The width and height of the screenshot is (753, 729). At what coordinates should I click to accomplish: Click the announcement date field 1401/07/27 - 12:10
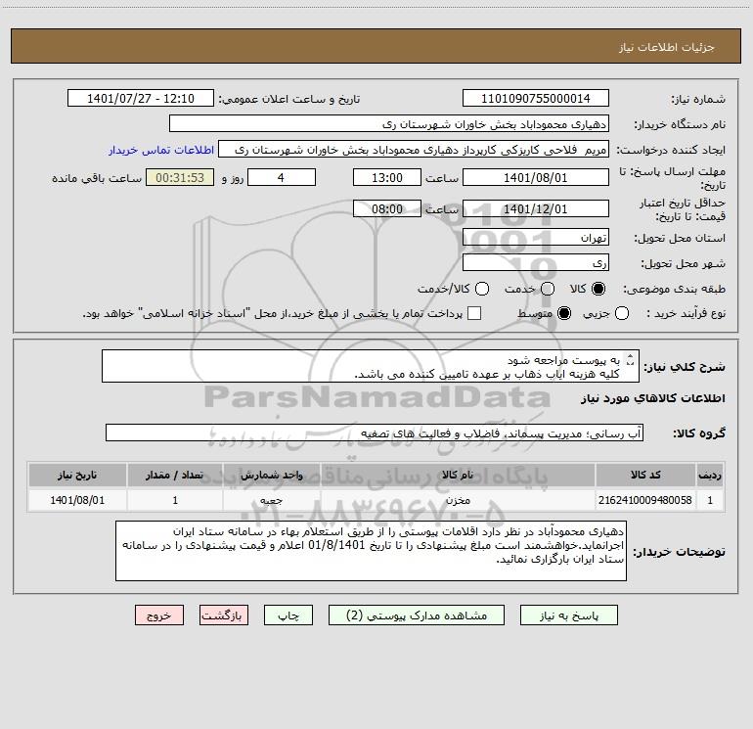[x=141, y=99]
